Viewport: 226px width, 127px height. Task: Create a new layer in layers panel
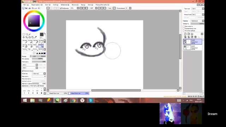pos(185,34)
